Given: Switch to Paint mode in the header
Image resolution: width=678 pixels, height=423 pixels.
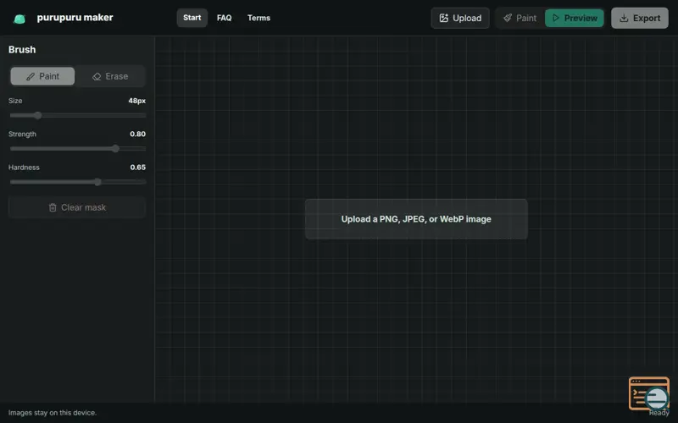Looking at the screenshot, I should (x=520, y=18).
